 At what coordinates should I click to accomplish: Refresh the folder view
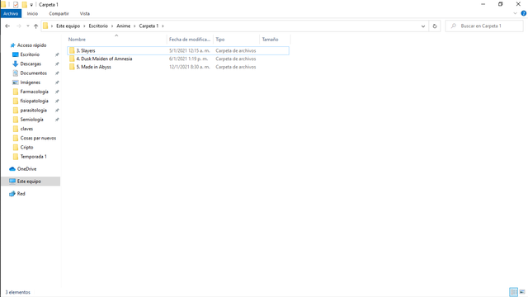[x=435, y=26]
